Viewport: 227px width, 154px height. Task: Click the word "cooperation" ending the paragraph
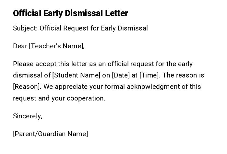86,98
